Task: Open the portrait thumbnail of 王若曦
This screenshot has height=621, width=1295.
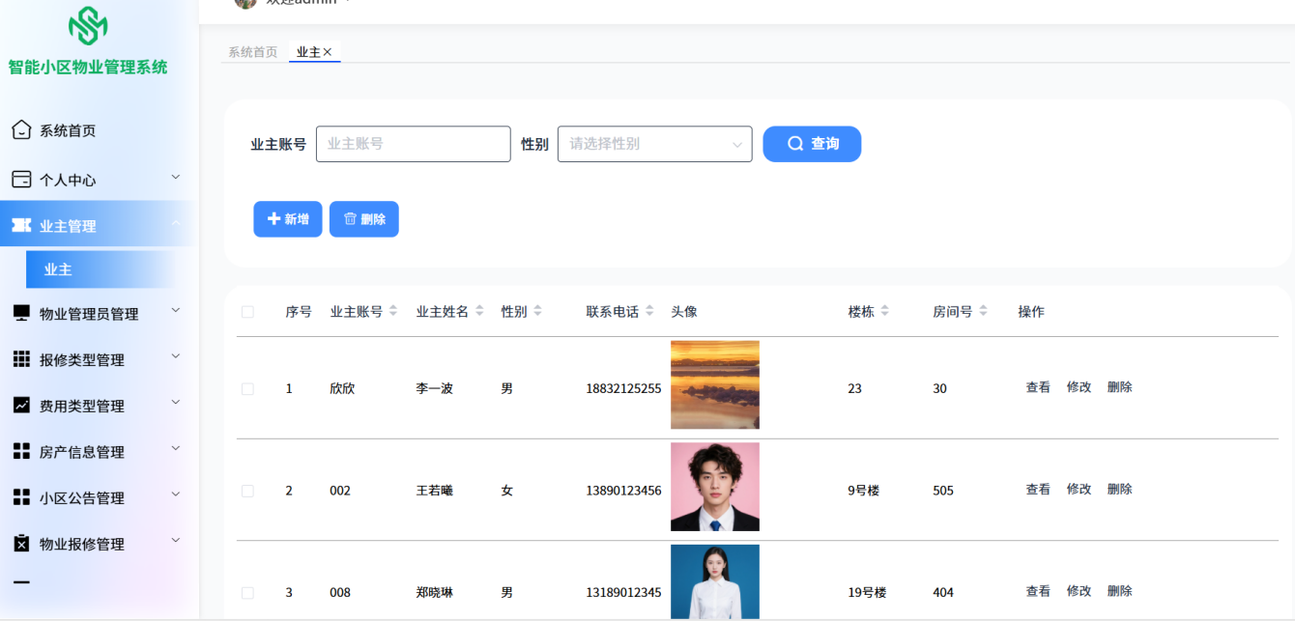Action: (715, 487)
